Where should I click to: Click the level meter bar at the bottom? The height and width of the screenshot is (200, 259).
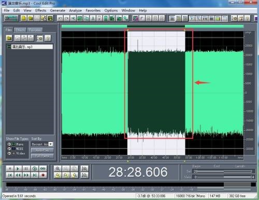(x=131, y=184)
